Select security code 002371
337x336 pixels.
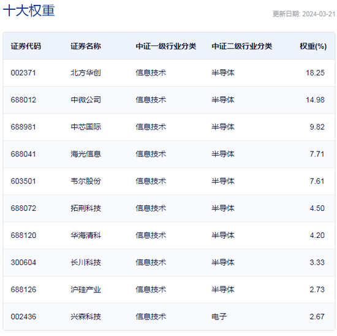(23, 73)
